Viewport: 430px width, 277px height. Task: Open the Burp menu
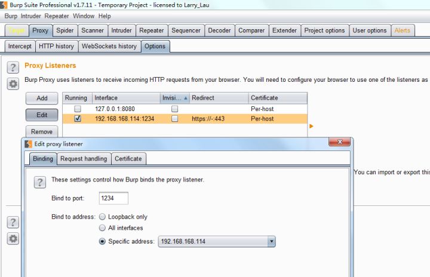(11, 16)
